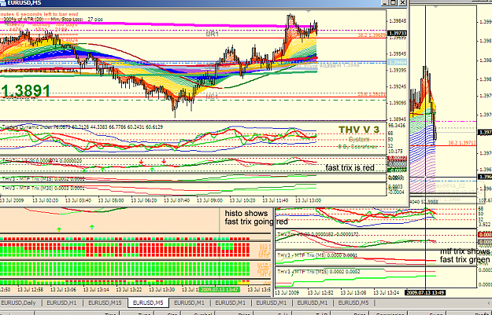Click the WR1 pivot level label
Screen dimensions: 492x315
click(x=212, y=34)
